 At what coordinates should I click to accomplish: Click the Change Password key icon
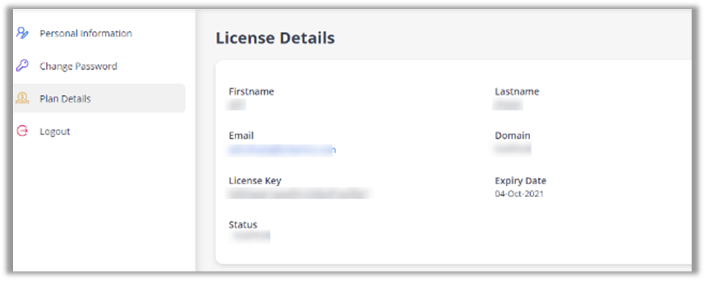click(x=23, y=66)
